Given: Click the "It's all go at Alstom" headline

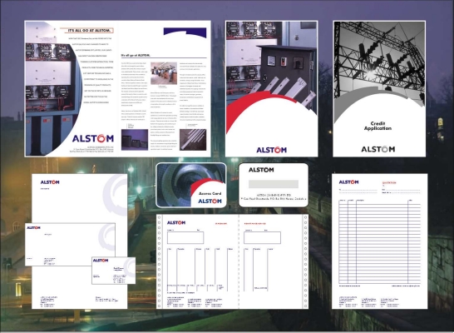Looking at the screenshot, I should tap(89, 31).
